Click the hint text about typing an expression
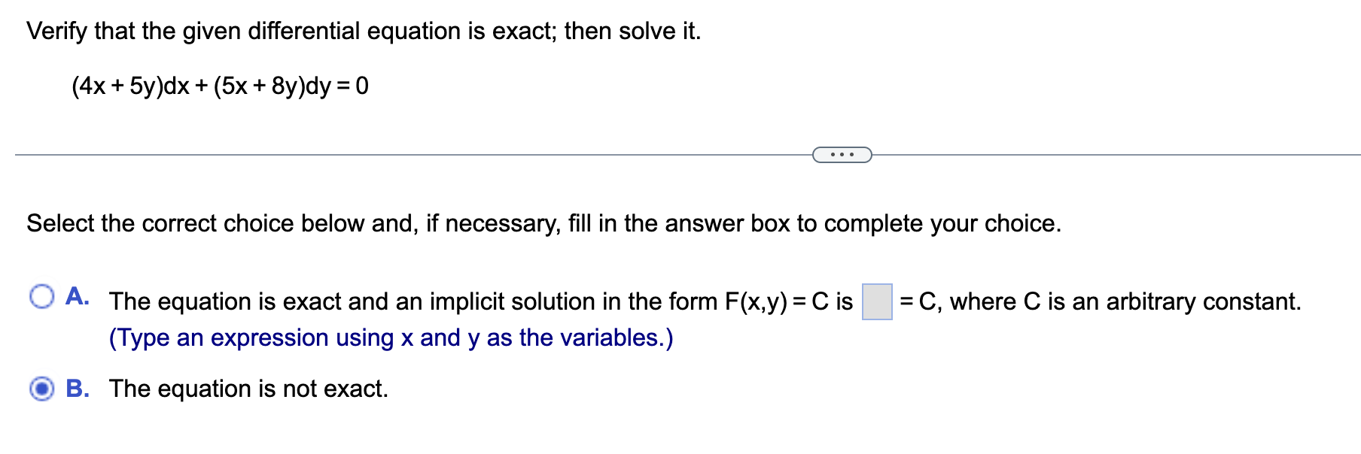 (x=391, y=337)
